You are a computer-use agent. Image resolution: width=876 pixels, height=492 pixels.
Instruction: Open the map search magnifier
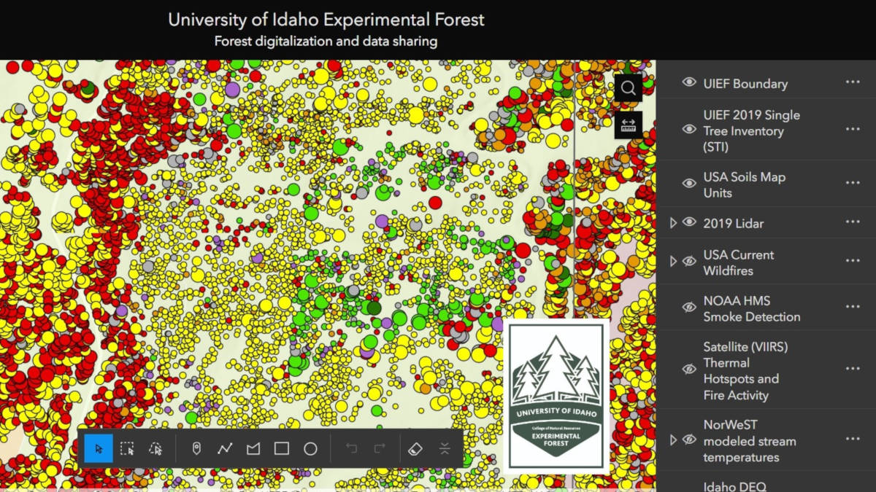629,88
